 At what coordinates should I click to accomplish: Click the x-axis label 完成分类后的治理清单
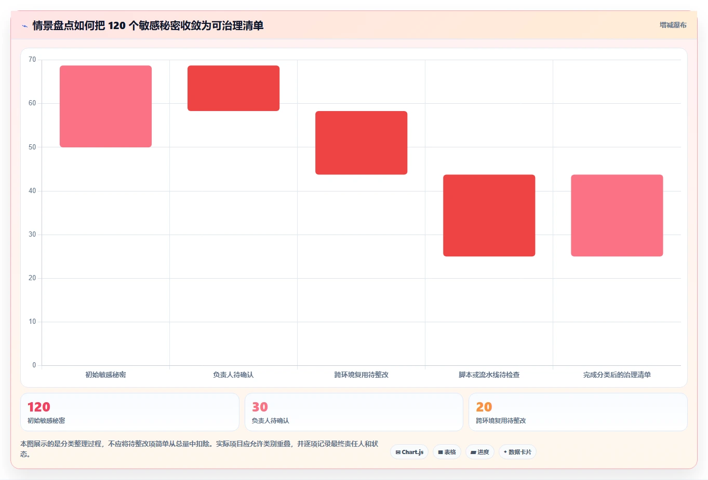click(x=617, y=375)
